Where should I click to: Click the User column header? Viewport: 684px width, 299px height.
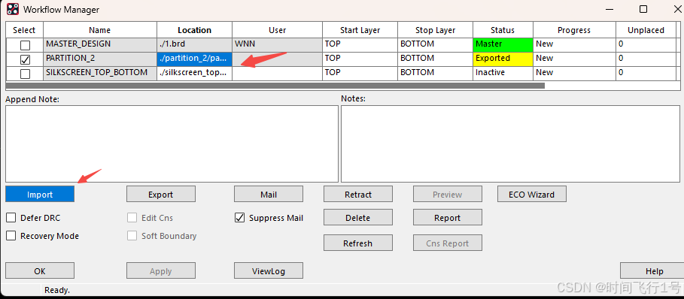click(278, 30)
